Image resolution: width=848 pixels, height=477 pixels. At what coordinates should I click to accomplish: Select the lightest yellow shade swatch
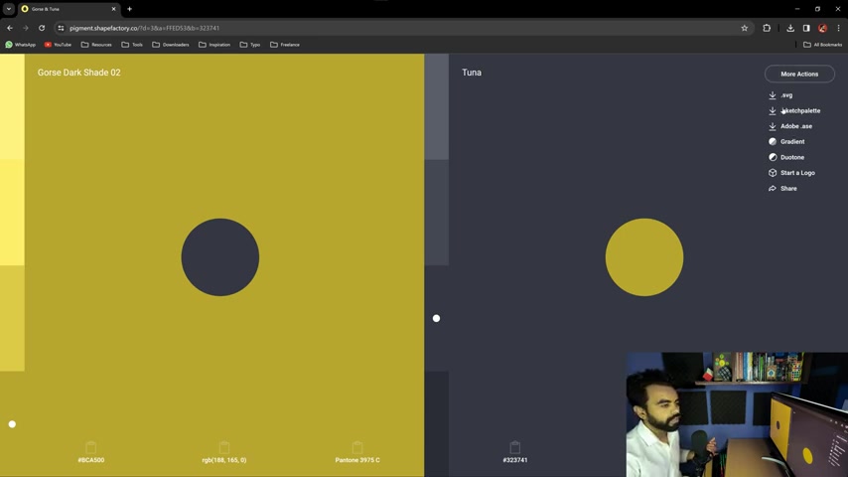click(x=12, y=106)
